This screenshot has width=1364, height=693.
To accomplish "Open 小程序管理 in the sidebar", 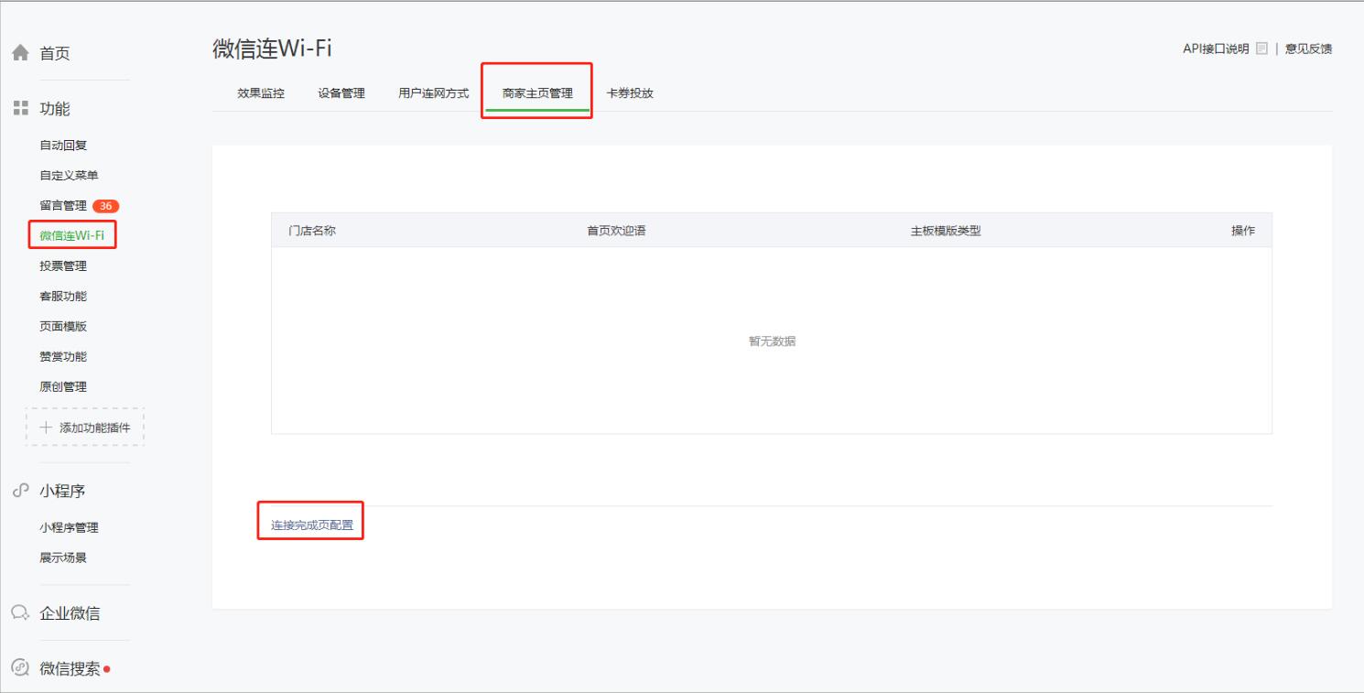I will 69,528.
